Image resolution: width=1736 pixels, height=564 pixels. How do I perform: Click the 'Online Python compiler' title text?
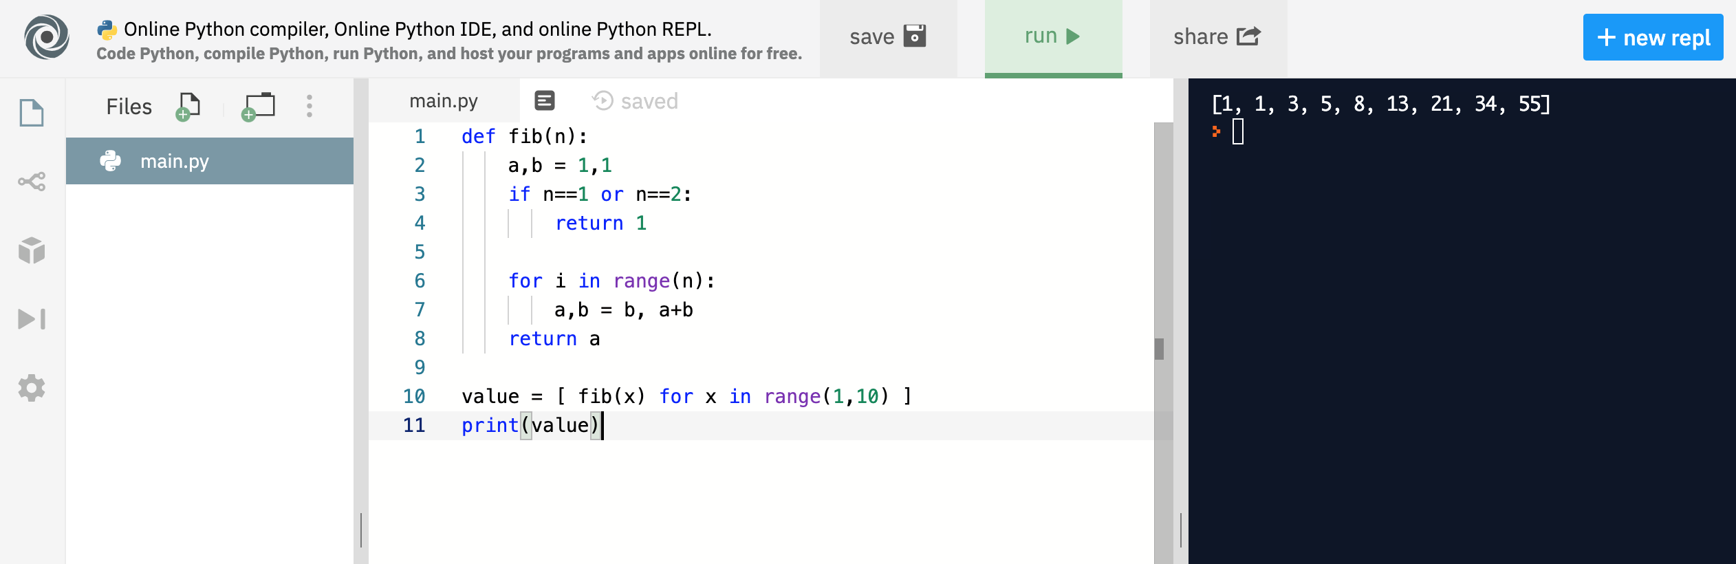pyautogui.click(x=417, y=30)
